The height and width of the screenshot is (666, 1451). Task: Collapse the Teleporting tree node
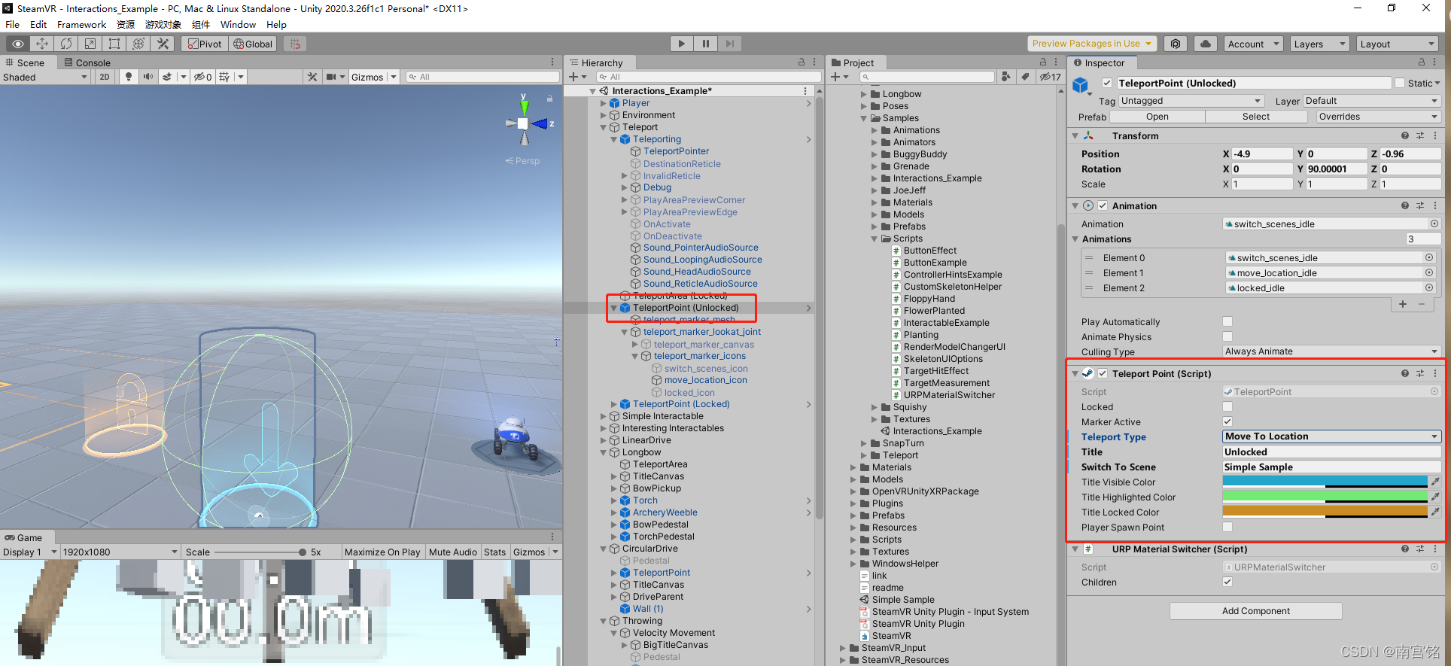pos(614,139)
